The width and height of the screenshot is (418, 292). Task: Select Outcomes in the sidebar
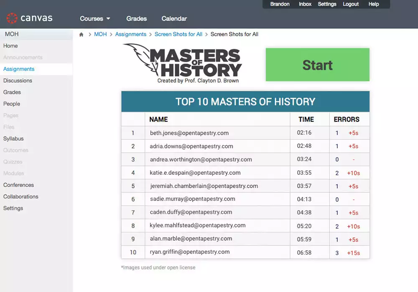click(x=15, y=150)
